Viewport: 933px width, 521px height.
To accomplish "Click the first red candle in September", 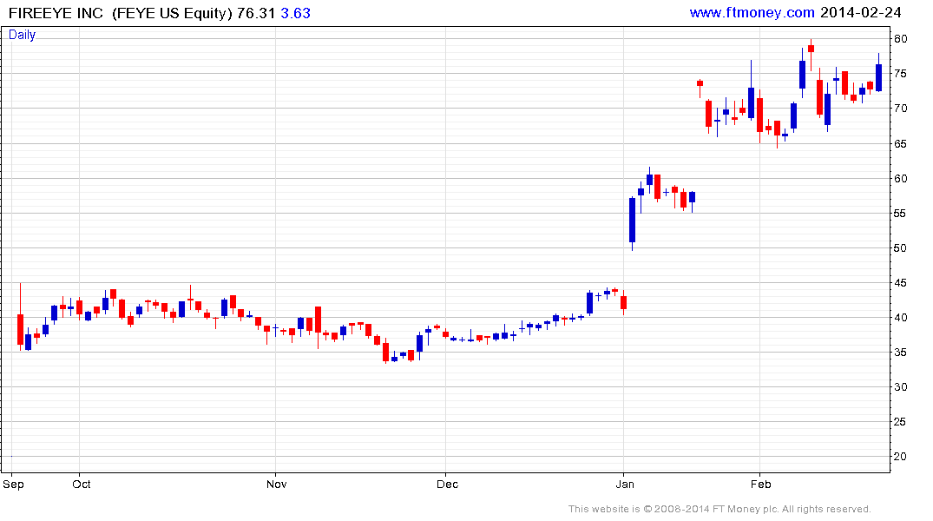I will tap(20, 329).
